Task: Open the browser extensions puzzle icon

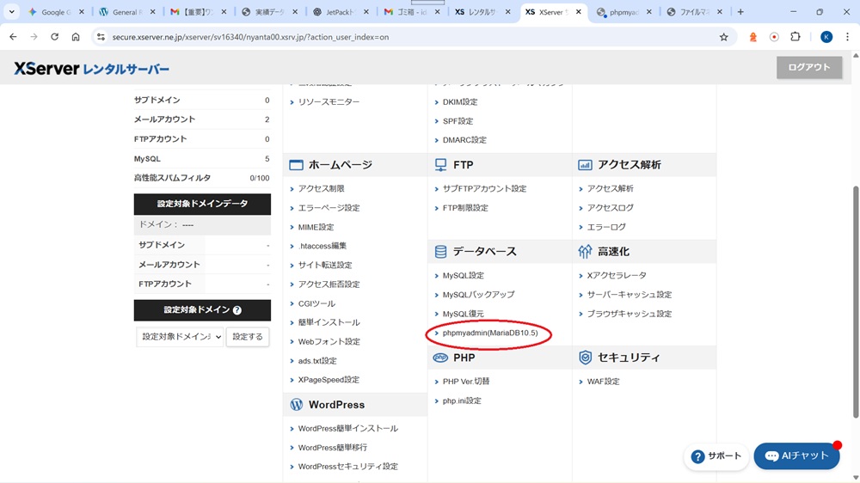Action: (795, 37)
